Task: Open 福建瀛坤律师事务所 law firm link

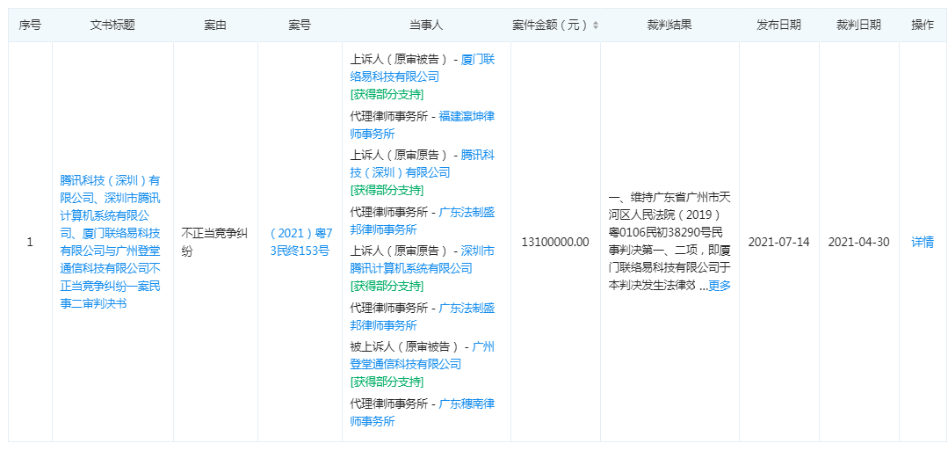Action: [422, 126]
